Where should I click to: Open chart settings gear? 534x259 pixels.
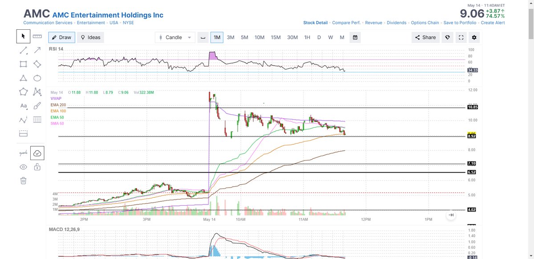pyautogui.click(x=474, y=37)
